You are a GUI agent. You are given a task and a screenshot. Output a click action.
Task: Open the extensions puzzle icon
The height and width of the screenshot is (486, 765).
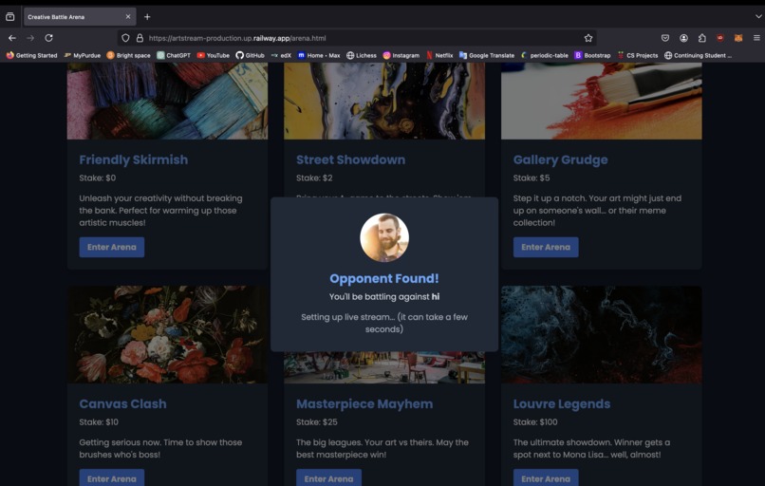coord(701,38)
